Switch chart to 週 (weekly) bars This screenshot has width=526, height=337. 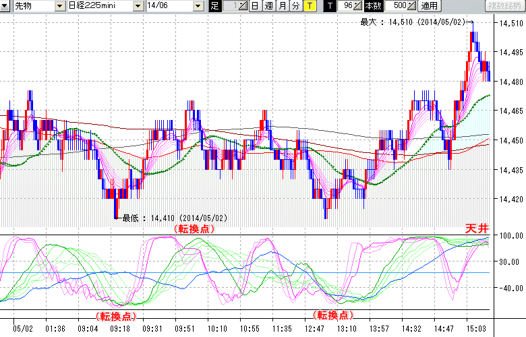pos(268,6)
